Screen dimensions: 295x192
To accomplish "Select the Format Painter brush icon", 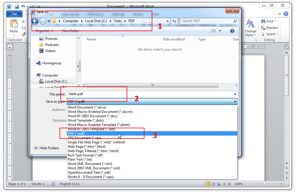I will [x=23, y=34].
